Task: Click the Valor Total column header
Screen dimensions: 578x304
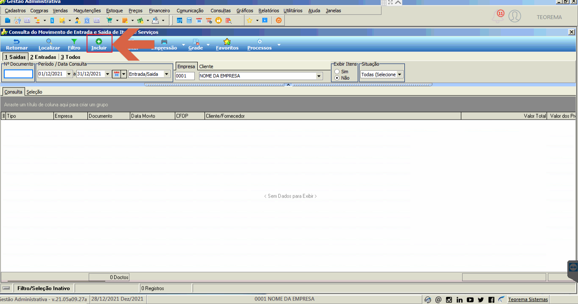Action: (x=504, y=116)
